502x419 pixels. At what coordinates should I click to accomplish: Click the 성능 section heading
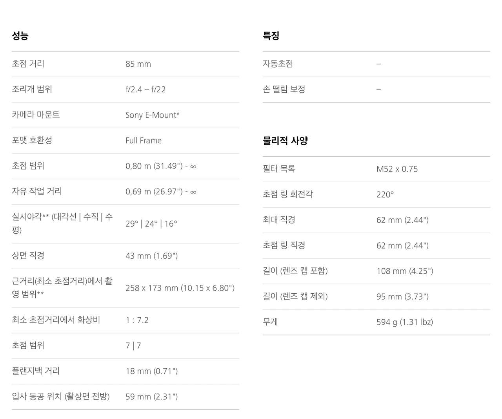coord(20,36)
